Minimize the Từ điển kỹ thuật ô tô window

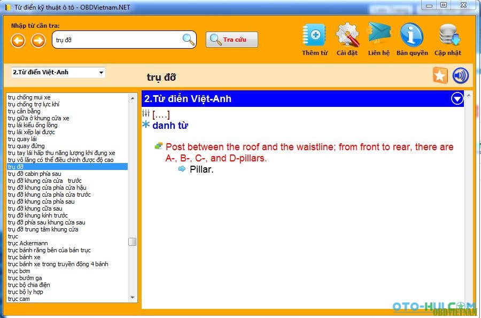(430, 5)
